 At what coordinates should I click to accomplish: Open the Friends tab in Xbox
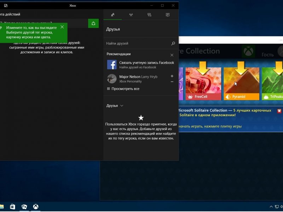[x=112, y=15]
